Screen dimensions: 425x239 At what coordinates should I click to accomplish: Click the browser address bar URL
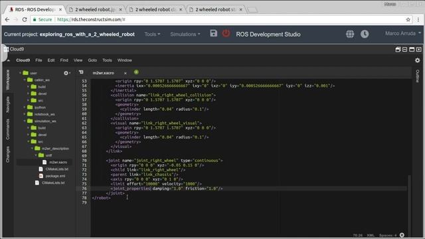pyautogui.click(x=91, y=19)
